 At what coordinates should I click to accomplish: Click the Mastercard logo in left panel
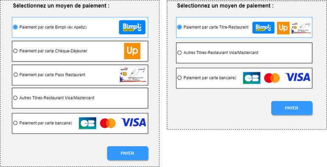107,123
